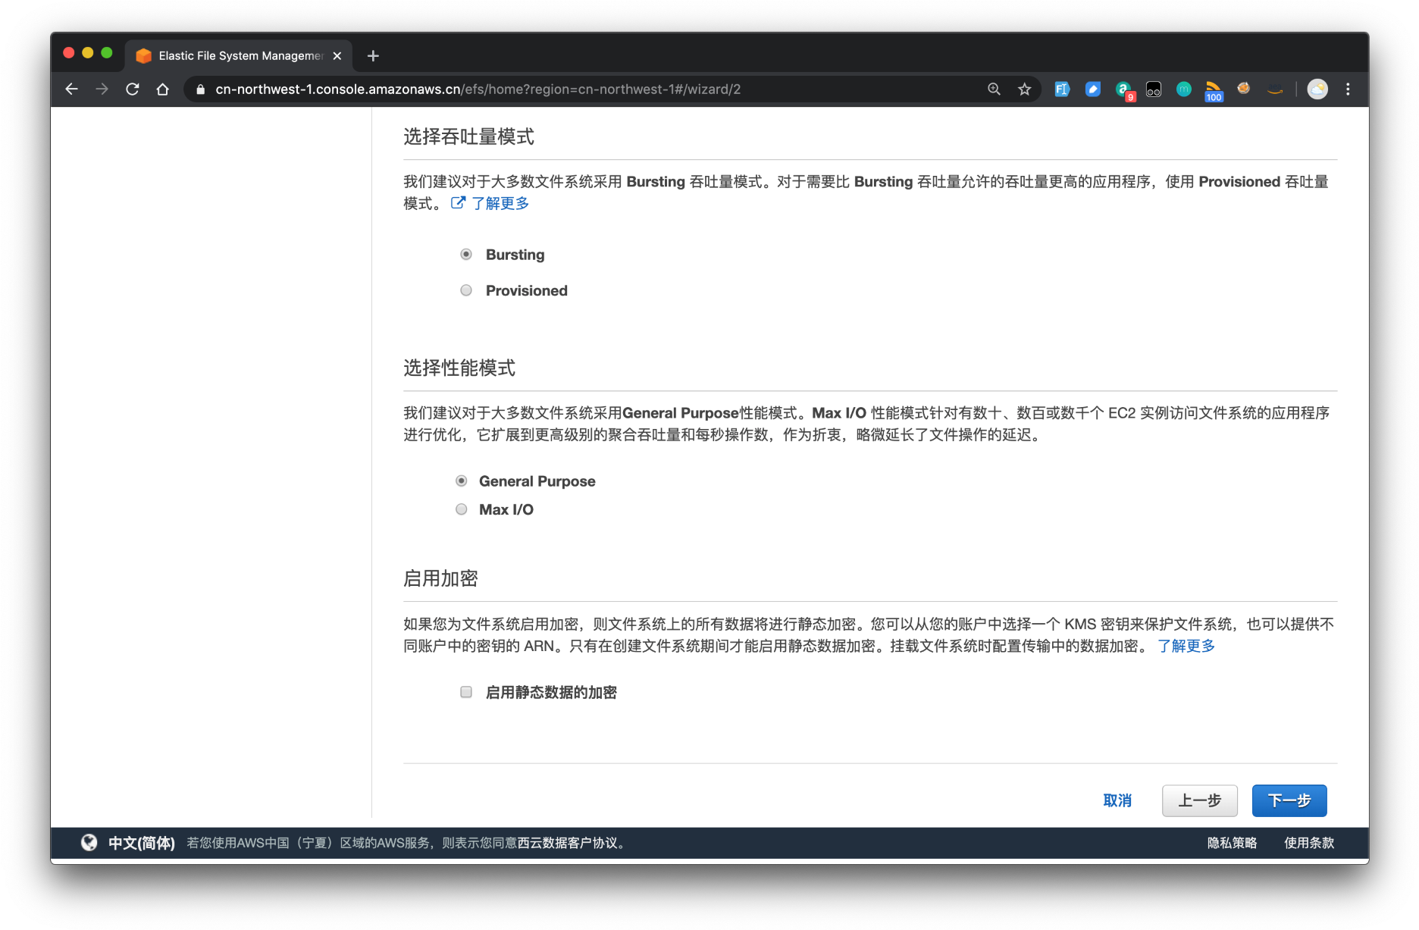Close the Elastic File System tab
The height and width of the screenshot is (930, 1419).
(x=337, y=56)
